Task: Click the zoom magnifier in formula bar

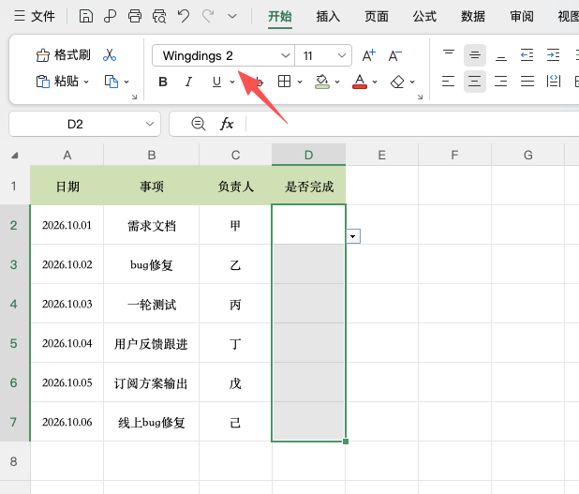Action: [199, 124]
